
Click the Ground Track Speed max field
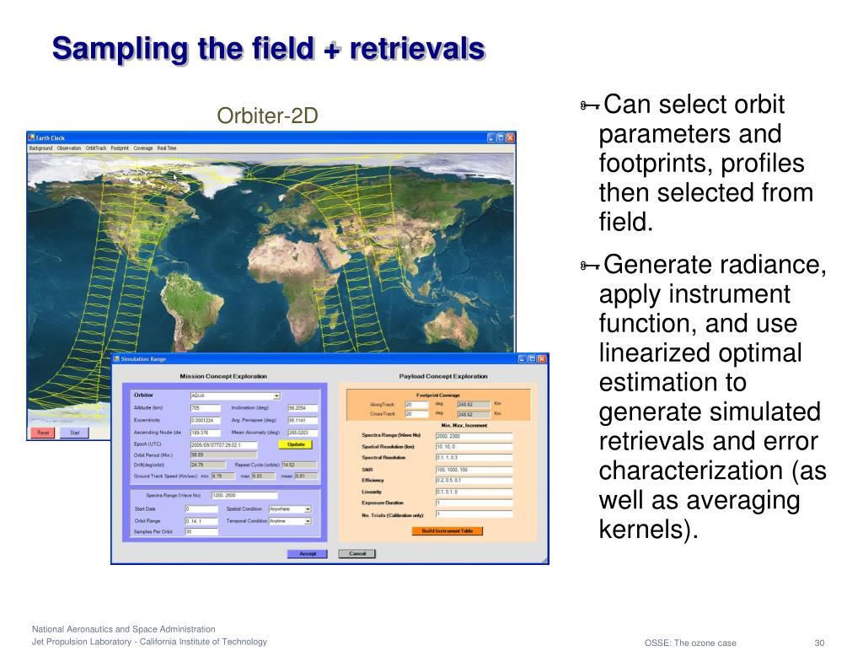coord(263,476)
